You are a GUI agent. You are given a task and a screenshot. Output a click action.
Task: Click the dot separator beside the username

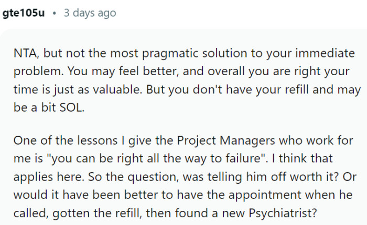pyautogui.click(x=55, y=13)
